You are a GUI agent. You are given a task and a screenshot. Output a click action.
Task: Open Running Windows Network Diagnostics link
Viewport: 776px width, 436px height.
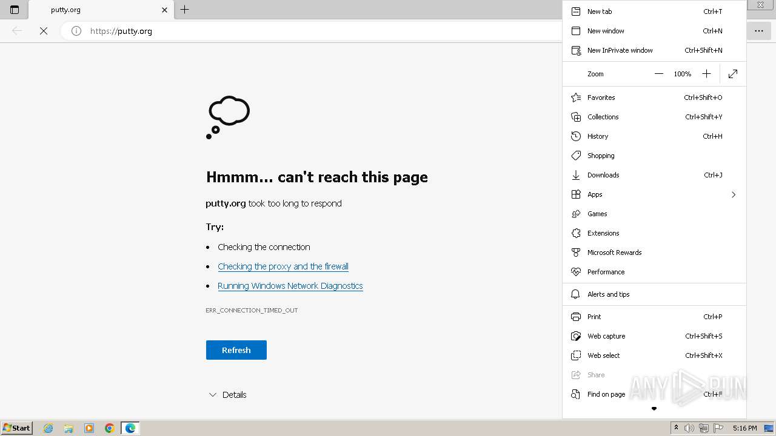[290, 286]
